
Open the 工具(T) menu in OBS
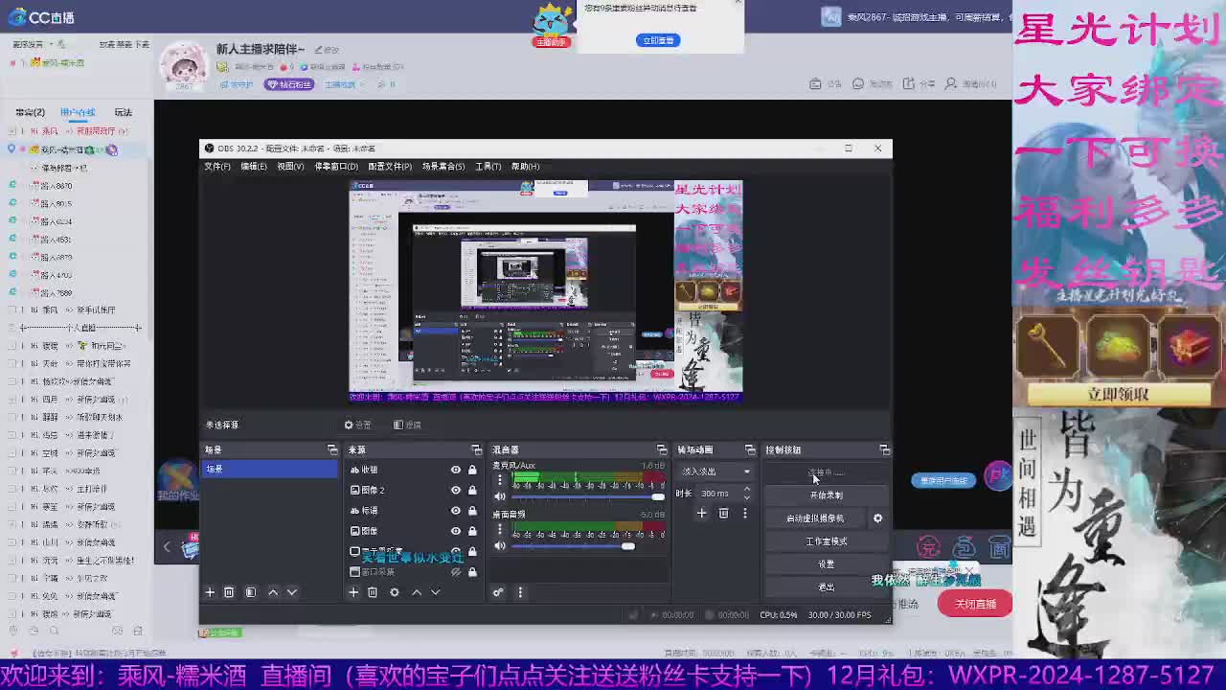pos(488,166)
